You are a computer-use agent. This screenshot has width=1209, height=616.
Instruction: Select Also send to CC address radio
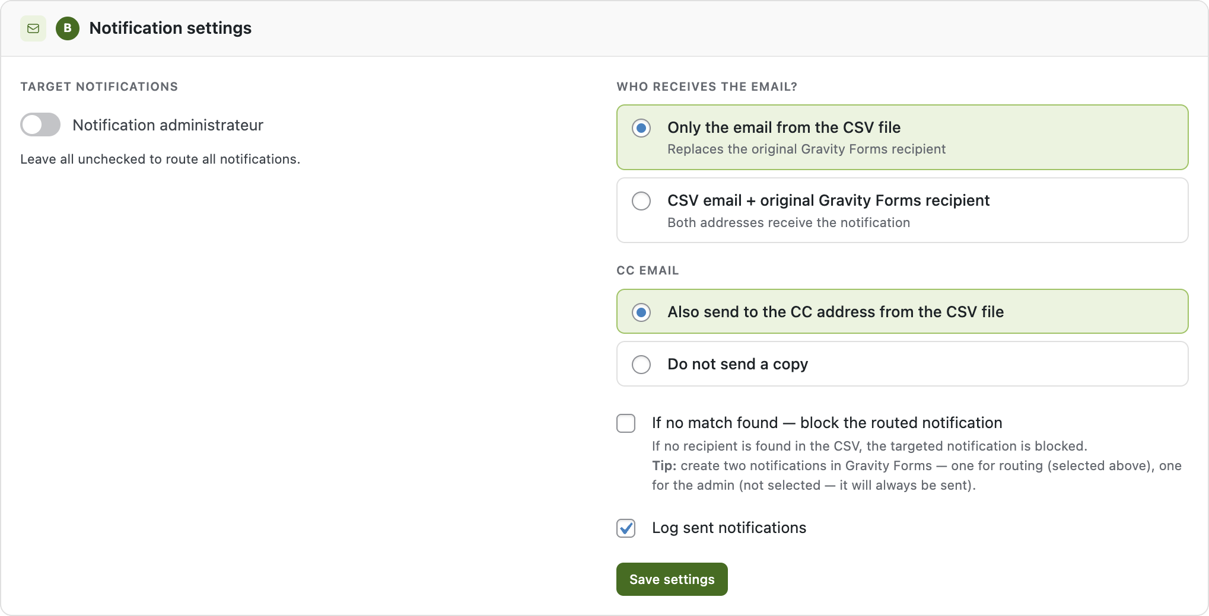(x=641, y=312)
